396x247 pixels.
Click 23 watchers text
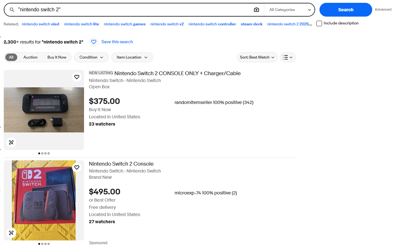point(102,124)
